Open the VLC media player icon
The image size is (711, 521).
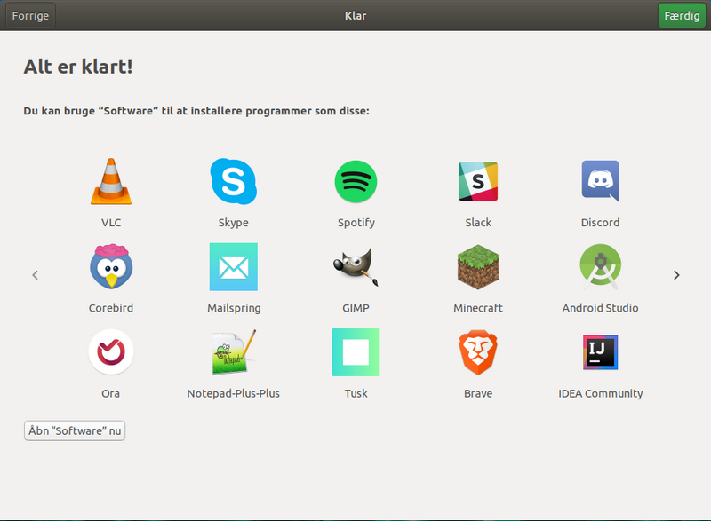pos(110,181)
